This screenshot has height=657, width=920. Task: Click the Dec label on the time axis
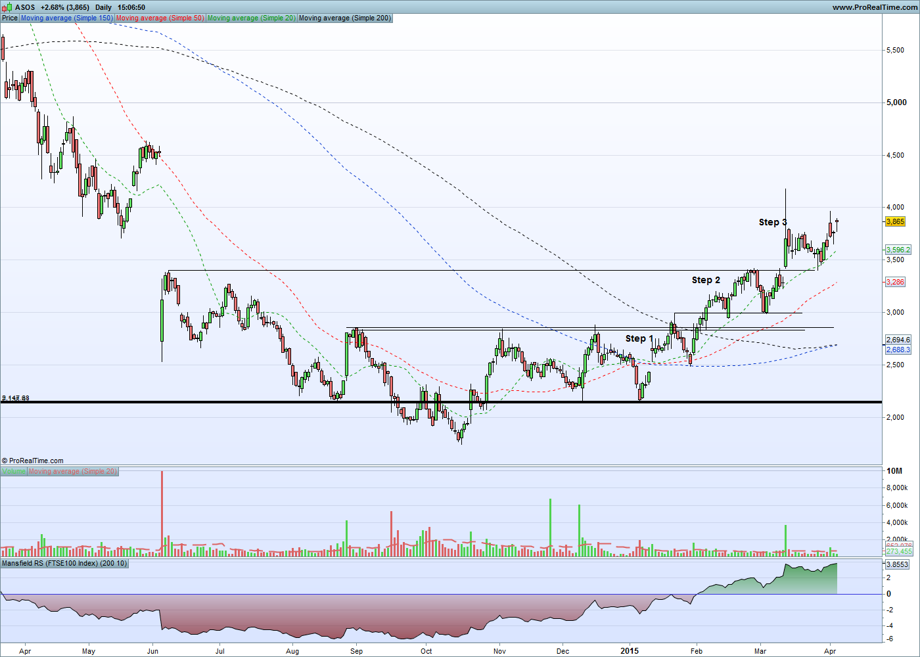tap(563, 652)
